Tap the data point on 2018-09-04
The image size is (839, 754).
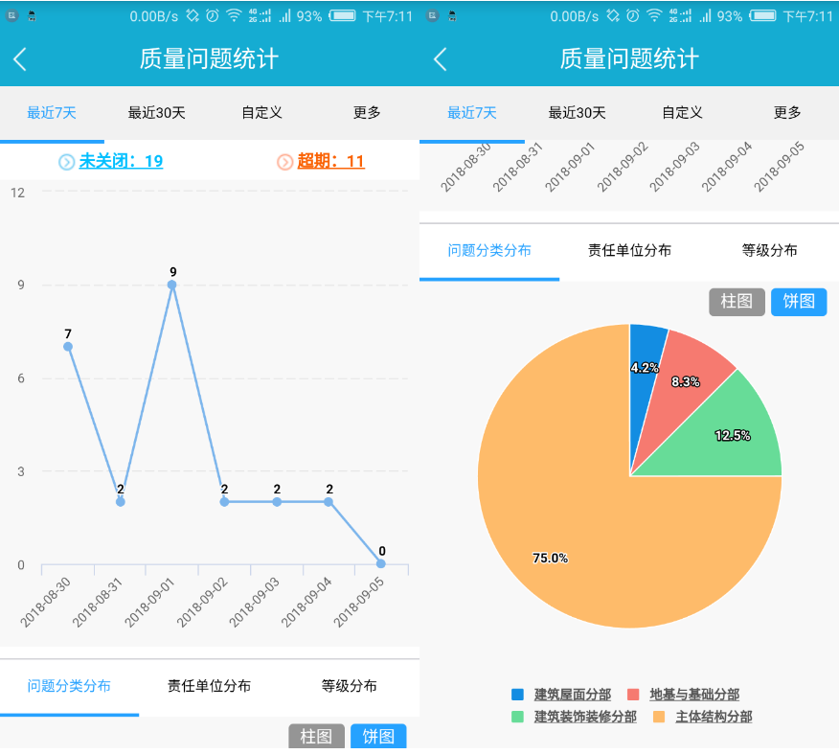coord(329,502)
